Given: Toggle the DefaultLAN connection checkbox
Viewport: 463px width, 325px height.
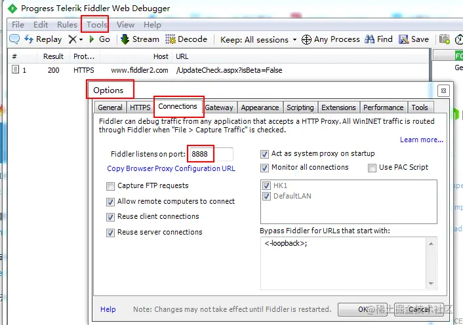Looking at the screenshot, I should pos(267,196).
